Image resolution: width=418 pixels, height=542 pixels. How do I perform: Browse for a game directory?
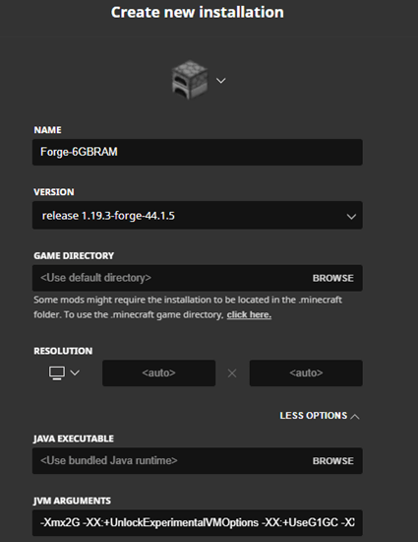tap(332, 278)
